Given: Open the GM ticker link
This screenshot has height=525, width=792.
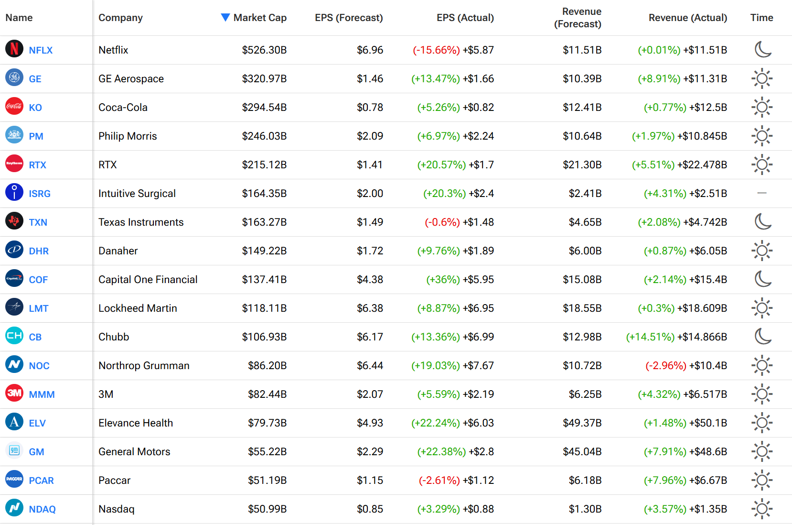Looking at the screenshot, I should tap(36, 452).
